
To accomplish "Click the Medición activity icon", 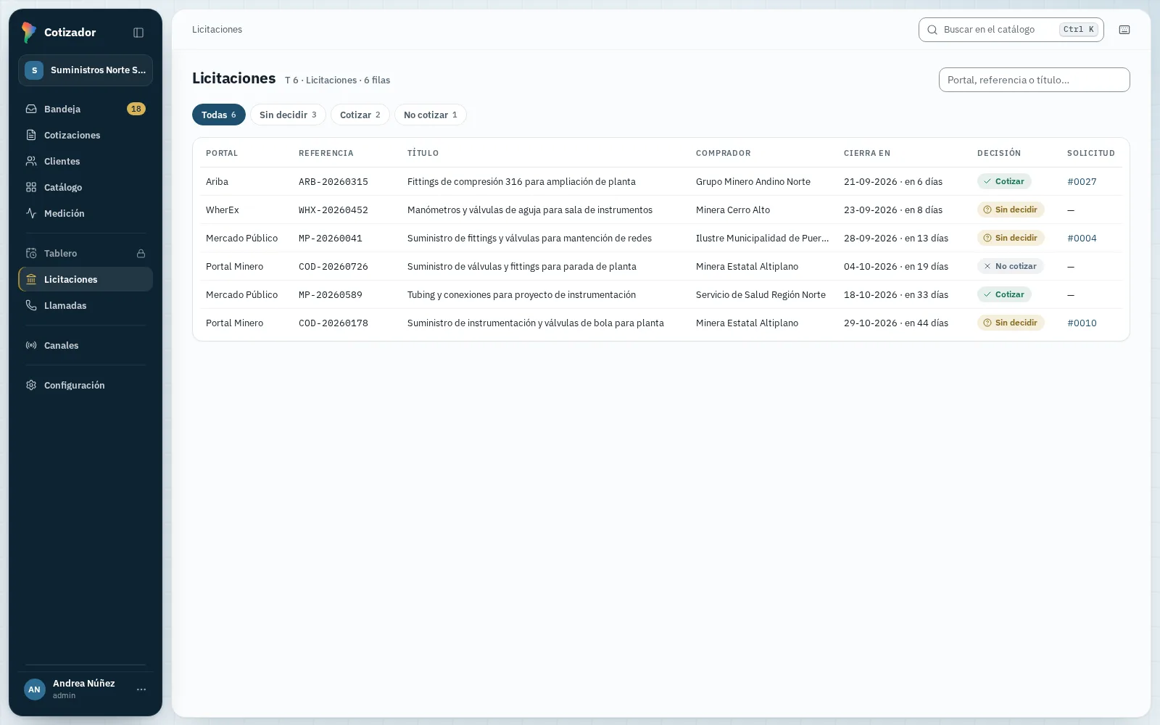I will (31, 213).
